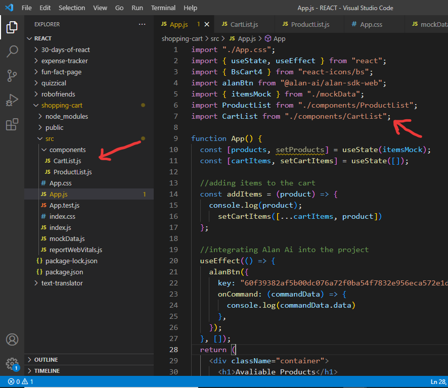Click the JS icon of CartList.js file

click(x=48, y=161)
